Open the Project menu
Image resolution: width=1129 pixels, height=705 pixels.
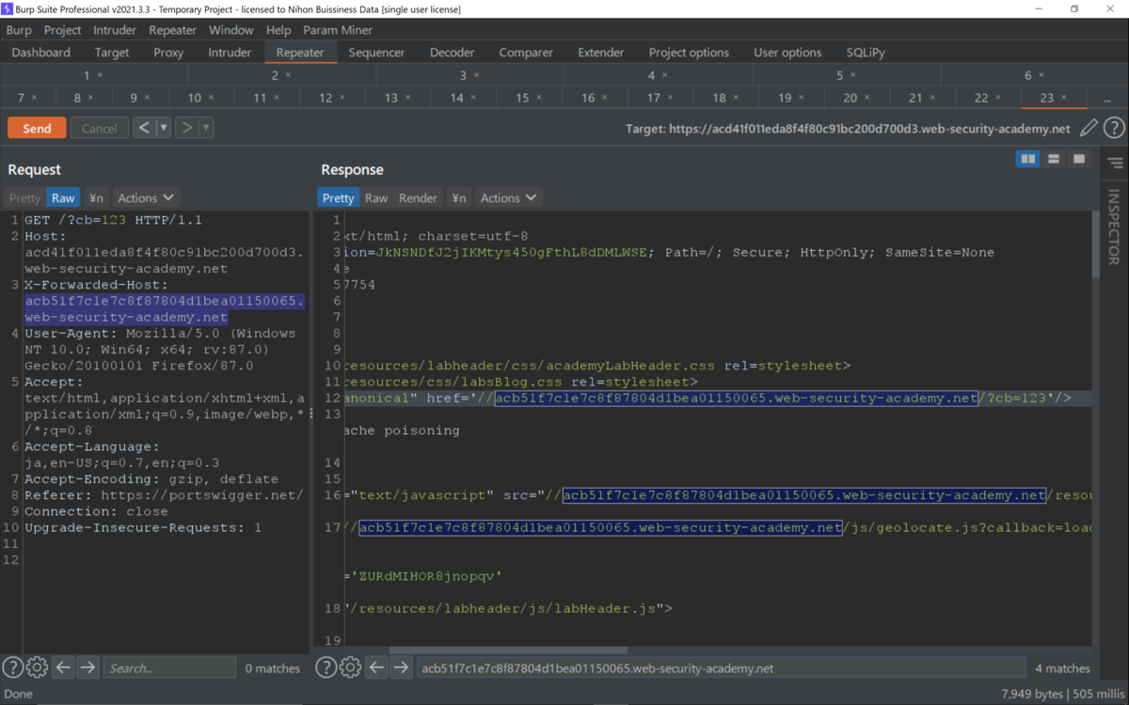[63, 30]
